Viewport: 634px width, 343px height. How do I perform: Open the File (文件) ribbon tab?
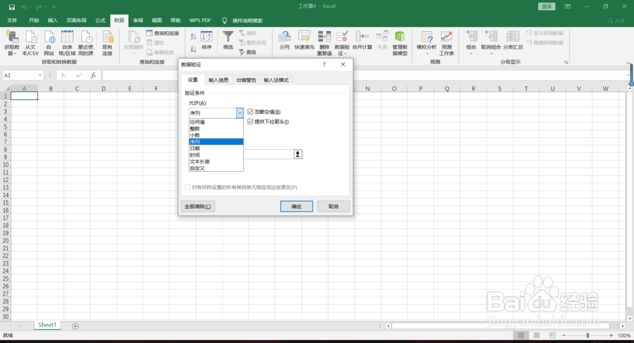[12, 20]
